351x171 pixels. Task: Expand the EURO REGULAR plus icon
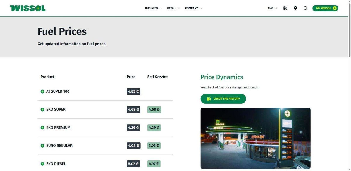[x=42, y=146]
